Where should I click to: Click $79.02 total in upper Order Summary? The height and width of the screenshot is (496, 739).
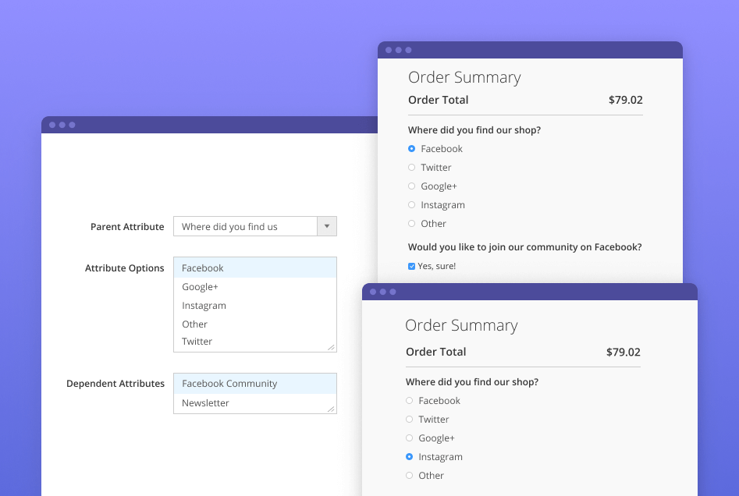pos(625,100)
